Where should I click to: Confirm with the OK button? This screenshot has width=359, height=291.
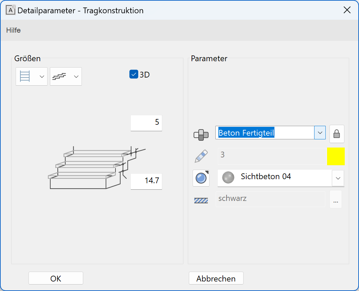point(56,278)
